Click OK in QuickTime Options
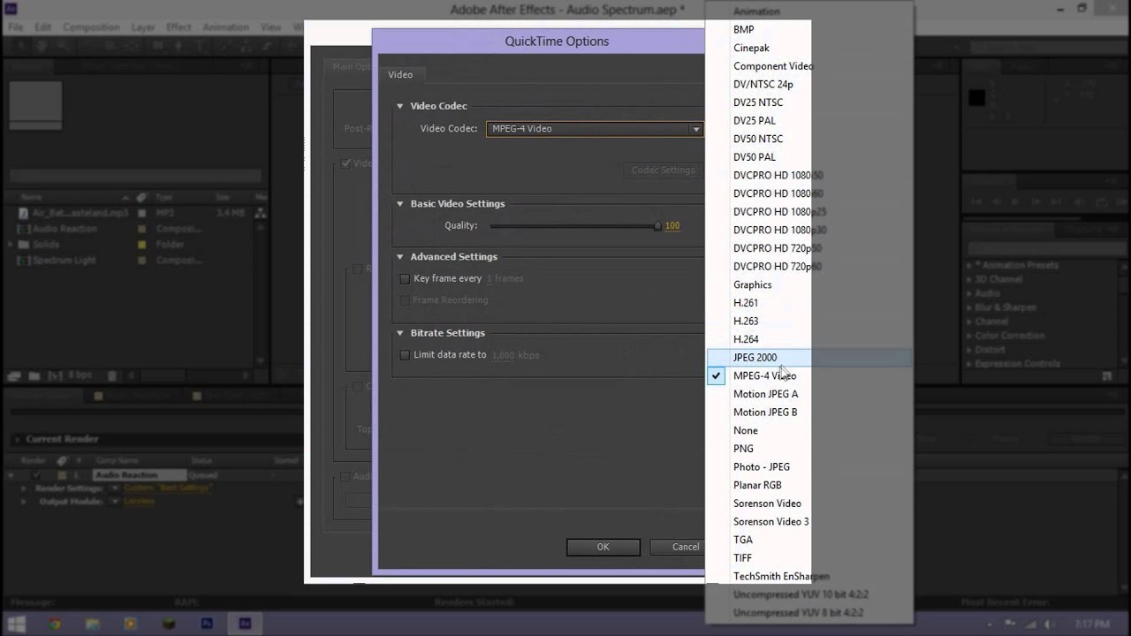The height and width of the screenshot is (636, 1131). [603, 547]
